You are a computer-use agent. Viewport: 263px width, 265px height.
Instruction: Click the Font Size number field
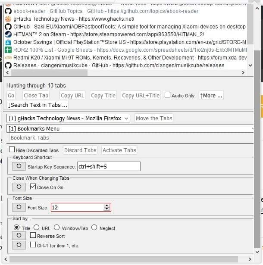[81, 207]
